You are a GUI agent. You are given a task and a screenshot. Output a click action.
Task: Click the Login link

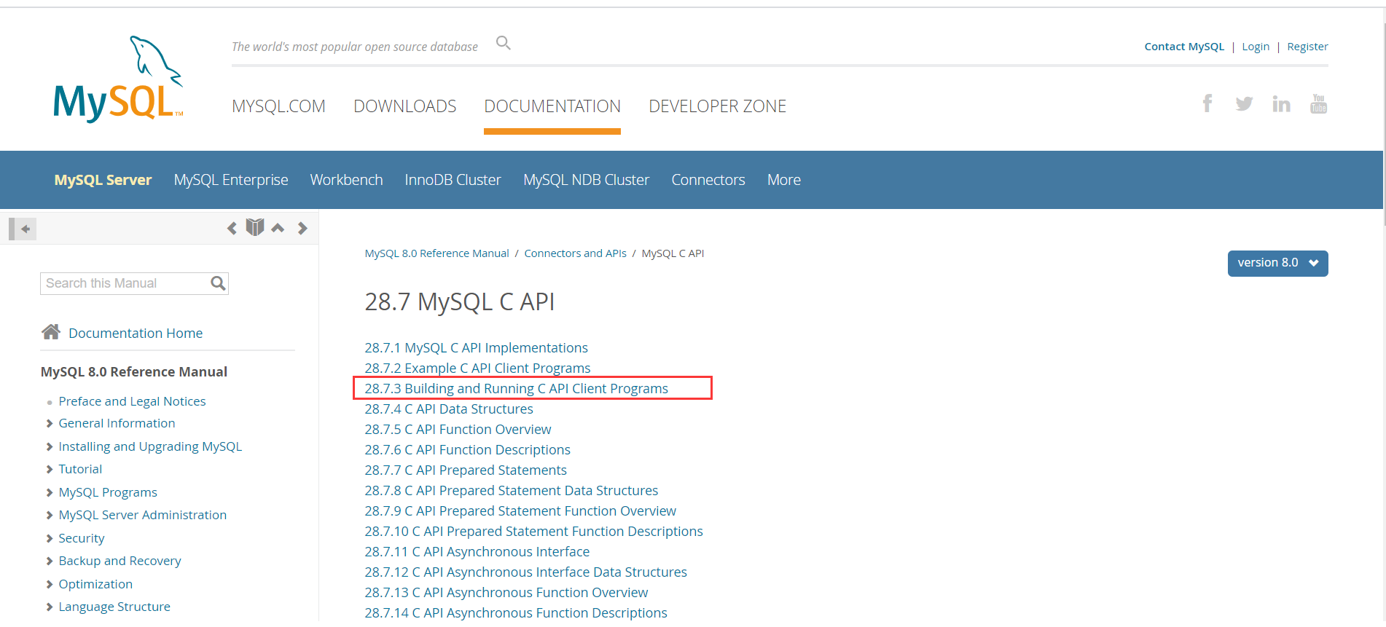click(1256, 47)
